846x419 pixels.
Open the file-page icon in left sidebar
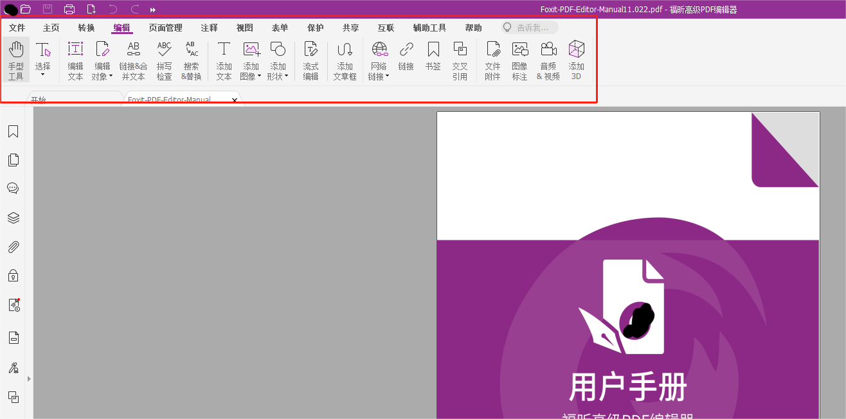(x=13, y=337)
